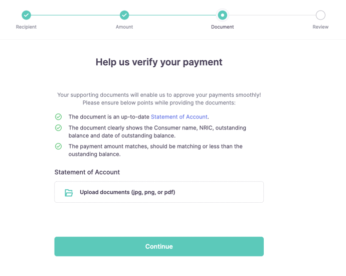The image size is (346, 276).
Task: Click the check icon beside Consumer name point
Action: [x=58, y=128]
